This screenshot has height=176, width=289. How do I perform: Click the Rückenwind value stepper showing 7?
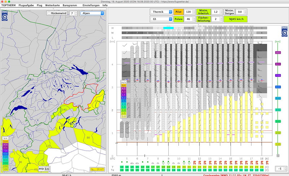click(76, 13)
